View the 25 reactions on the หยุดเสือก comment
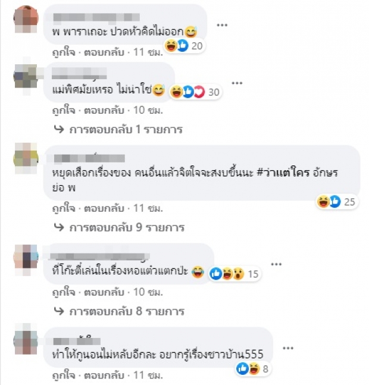The image size is (369, 385). tap(336, 202)
